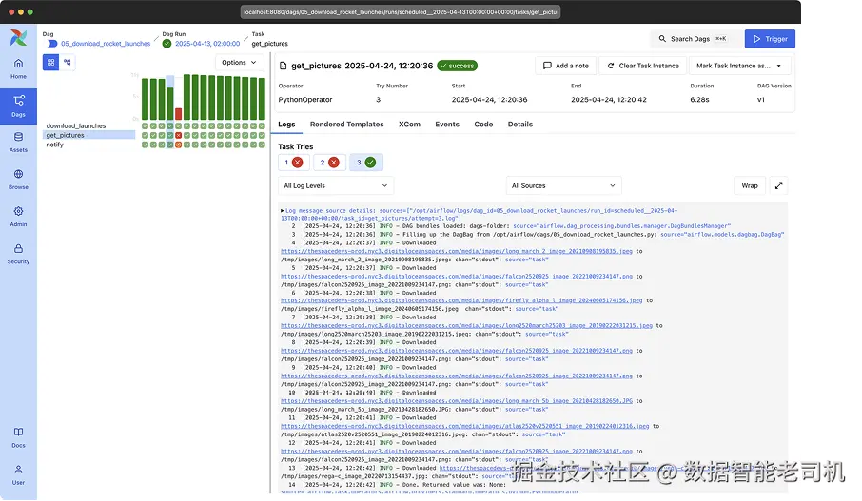
Task: Toggle the DAG pause switch beside 05_download_rocket_launches
Action: coord(51,44)
